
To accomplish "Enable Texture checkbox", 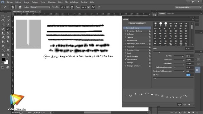I will point(125,37).
